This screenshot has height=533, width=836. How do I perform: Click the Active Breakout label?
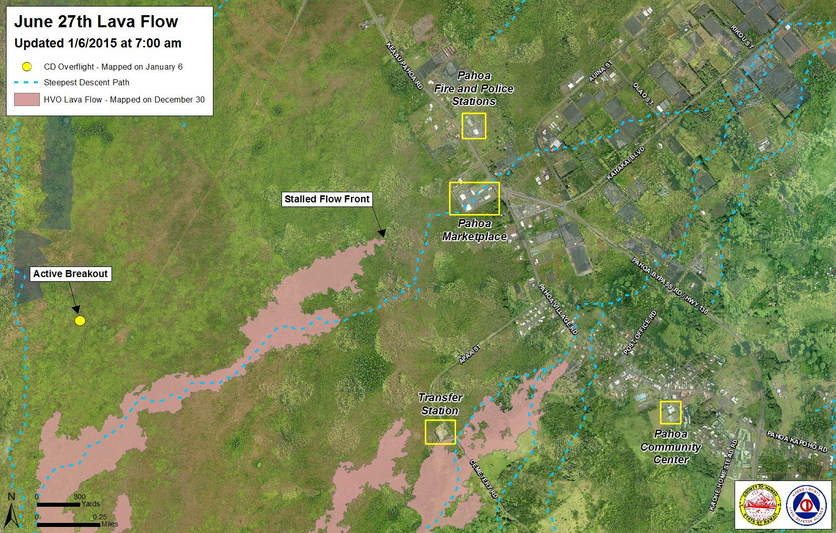pos(70,274)
